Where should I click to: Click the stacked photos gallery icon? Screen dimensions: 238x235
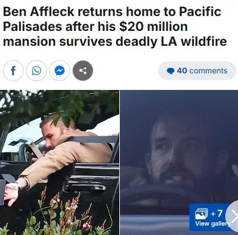pos(202,213)
